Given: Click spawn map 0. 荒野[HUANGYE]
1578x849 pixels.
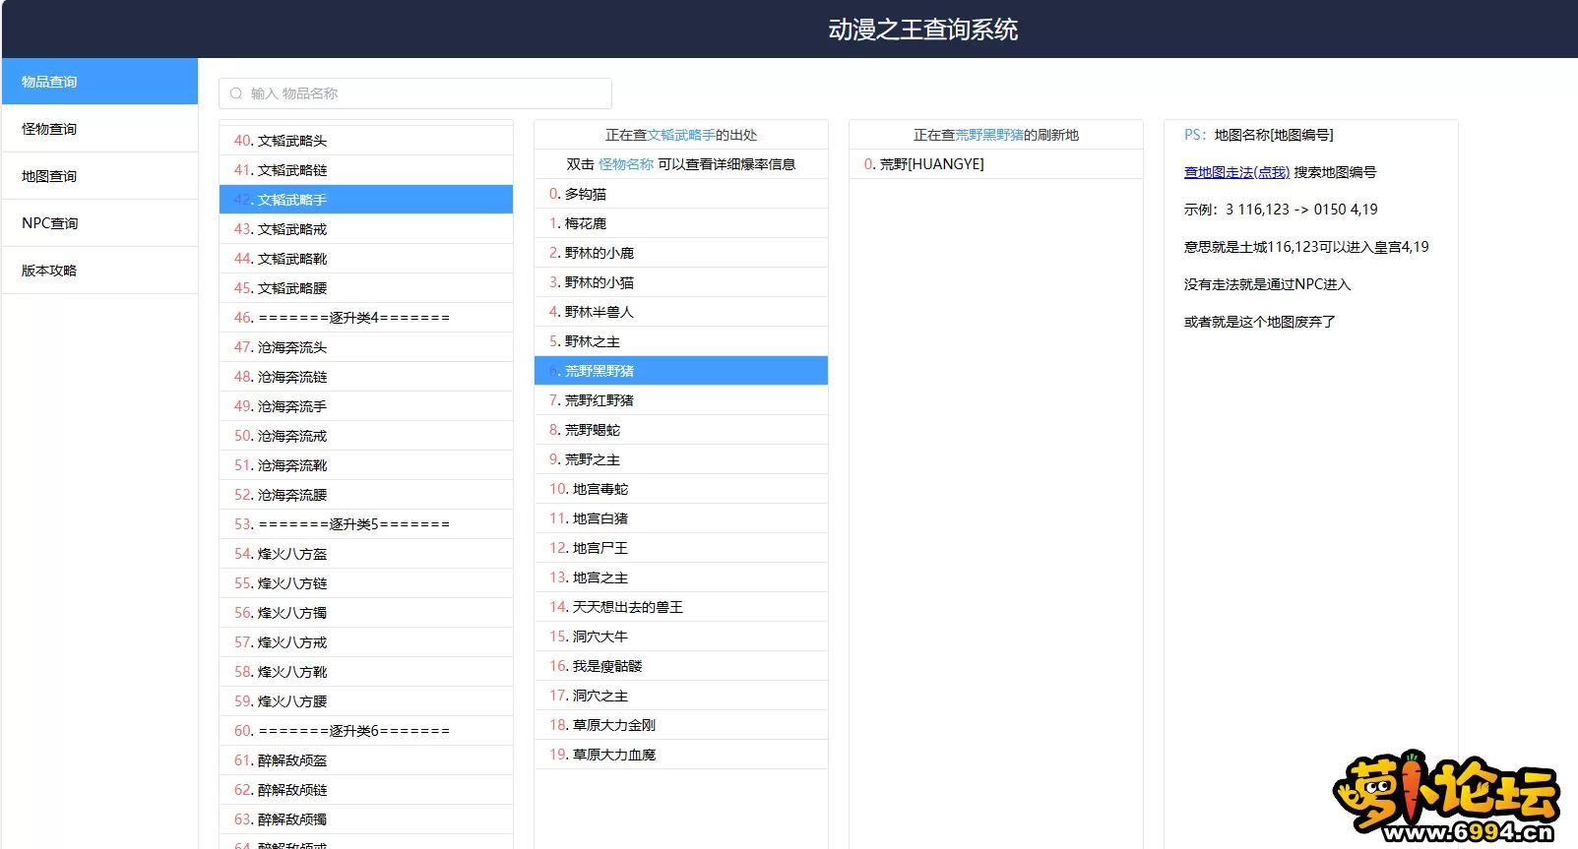Looking at the screenshot, I should pyautogui.click(x=996, y=164).
